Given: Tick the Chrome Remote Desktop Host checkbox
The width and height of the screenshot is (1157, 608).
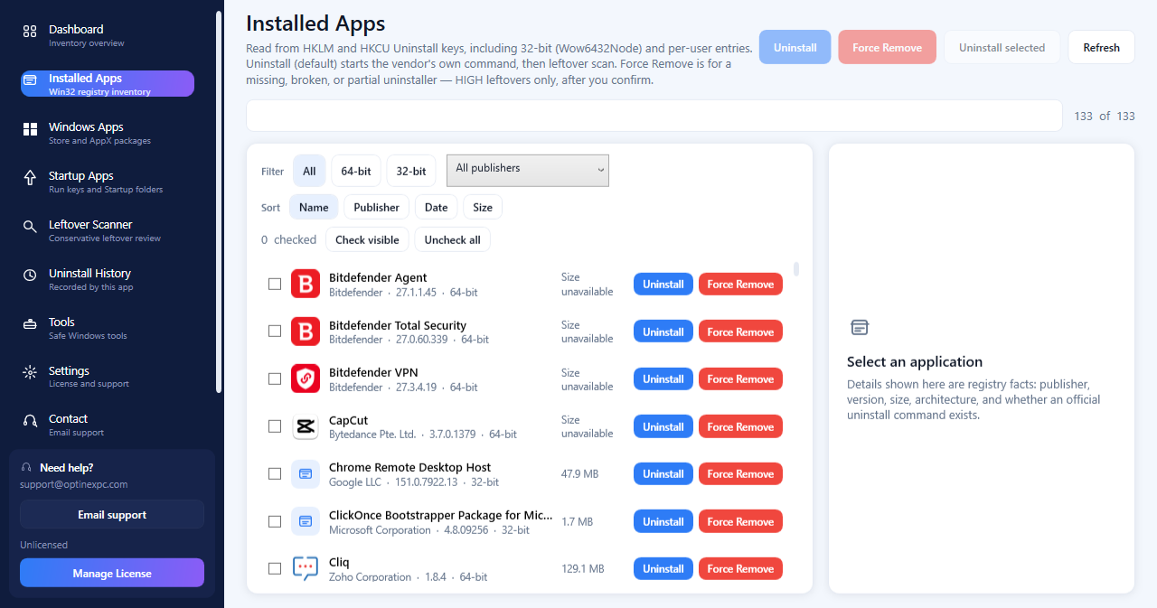Looking at the screenshot, I should 275,473.
